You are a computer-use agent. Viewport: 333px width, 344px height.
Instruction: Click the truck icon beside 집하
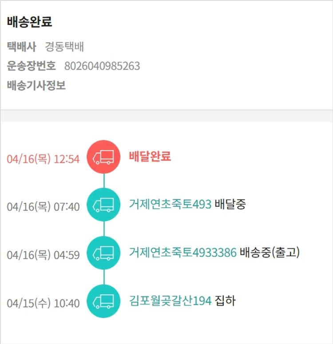103,301
